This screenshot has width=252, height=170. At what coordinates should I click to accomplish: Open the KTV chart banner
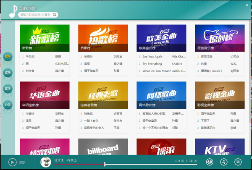pyautogui.click(x=220, y=146)
